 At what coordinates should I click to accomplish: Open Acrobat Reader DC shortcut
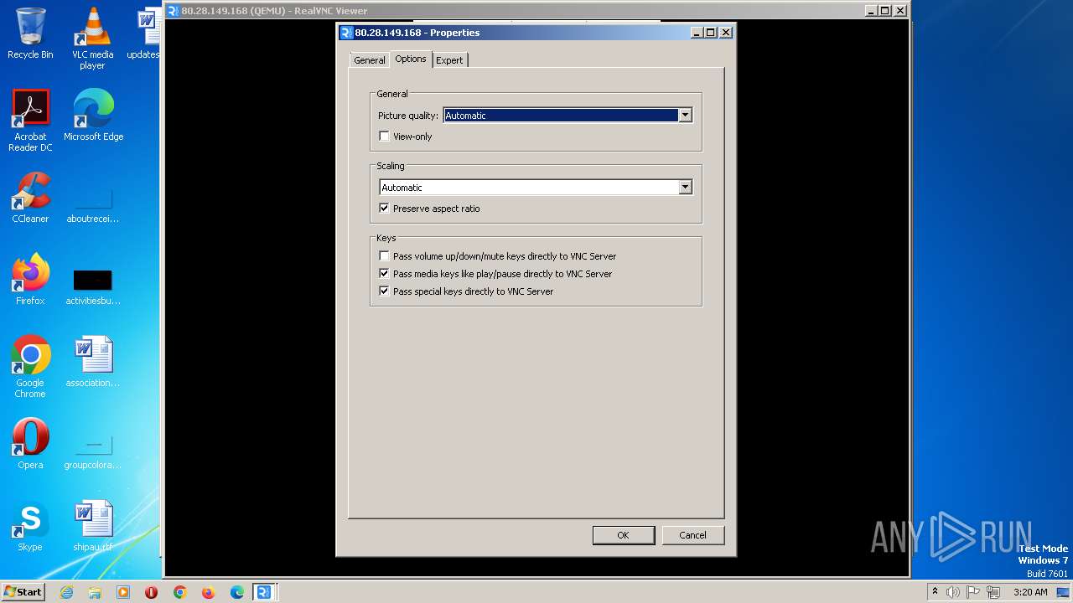30,121
